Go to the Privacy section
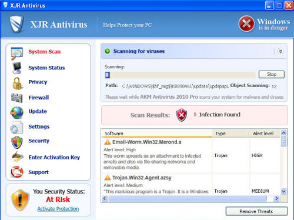 (38, 82)
